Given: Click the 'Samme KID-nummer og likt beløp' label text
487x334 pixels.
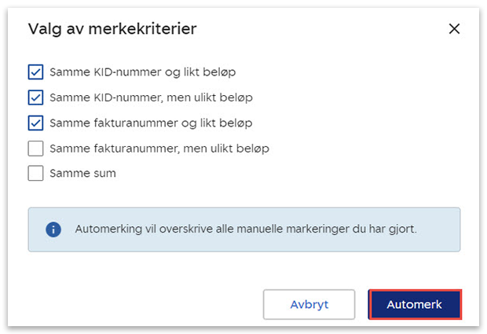Looking at the screenshot, I should (142, 72).
